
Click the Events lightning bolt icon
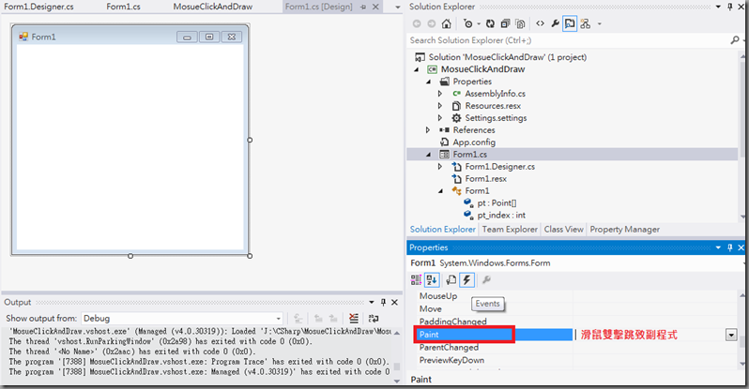coord(466,280)
